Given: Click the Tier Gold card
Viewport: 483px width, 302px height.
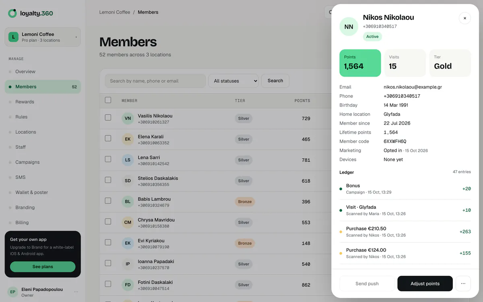Looking at the screenshot, I should tap(450, 63).
